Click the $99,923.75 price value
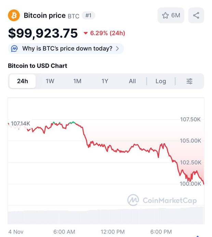The width and height of the screenshot is (212, 237). (x=43, y=33)
